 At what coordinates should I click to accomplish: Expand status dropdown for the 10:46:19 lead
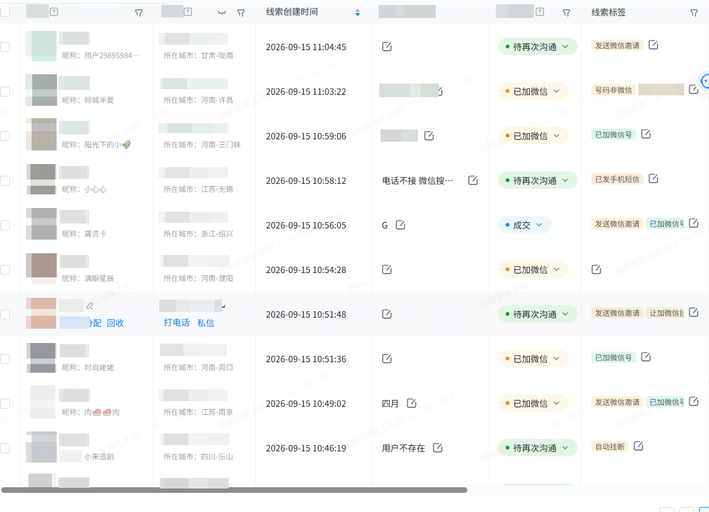pyautogui.click(x=537, y=448)
